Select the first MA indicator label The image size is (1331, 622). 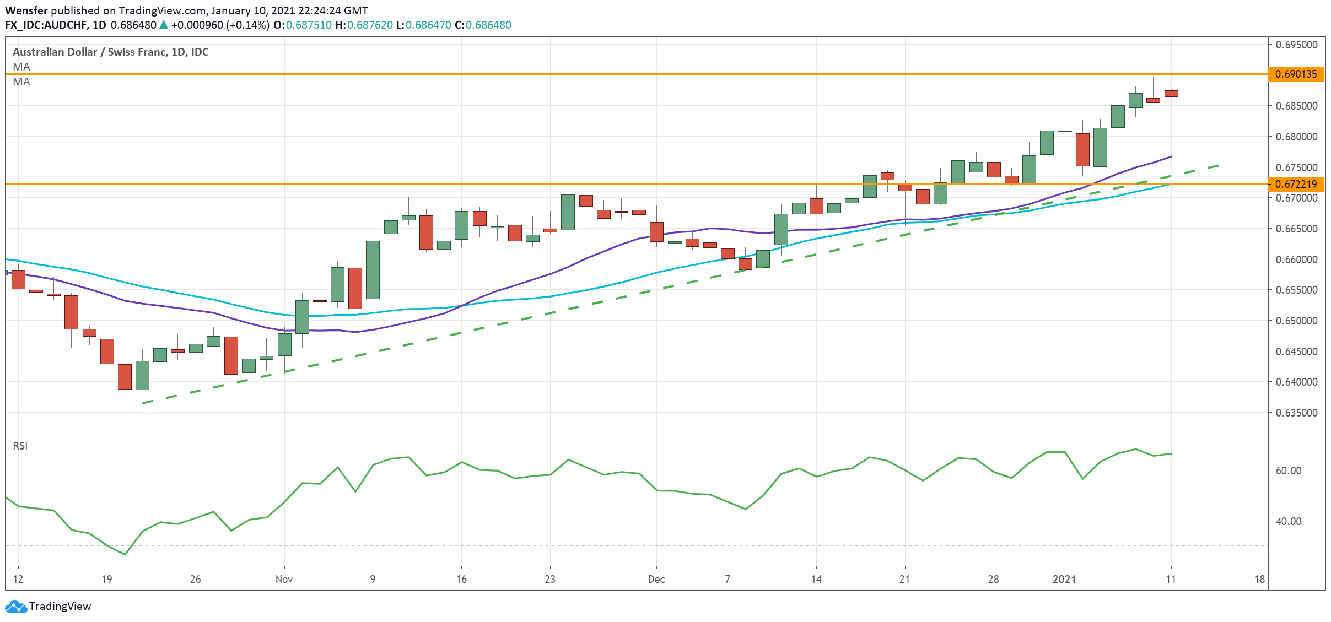click(21, 67)
